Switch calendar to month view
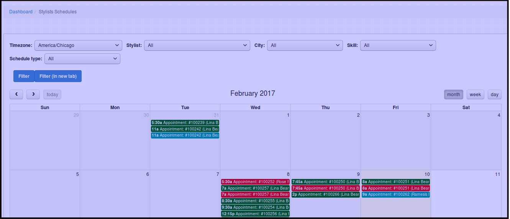Image resolution: width=510 pixels, height=219 pixels. click(453, 95)
